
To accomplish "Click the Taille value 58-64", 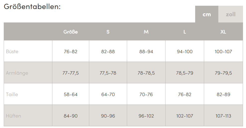I will (71, 95).
